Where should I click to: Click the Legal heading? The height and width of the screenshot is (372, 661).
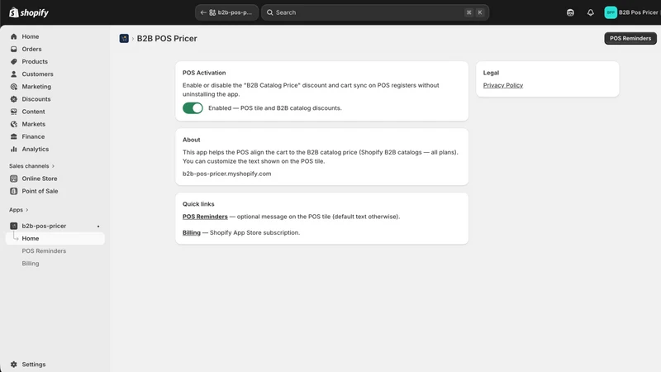(x=491, y=73)
